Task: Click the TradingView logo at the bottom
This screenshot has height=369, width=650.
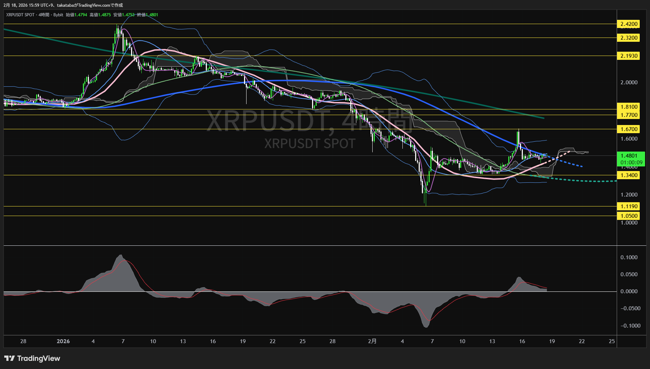Action: [32, 358]
